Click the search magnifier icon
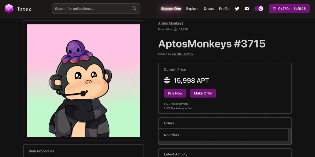This screenshot has height=157, width=315. pyautogui.click(x=134, y=9)
